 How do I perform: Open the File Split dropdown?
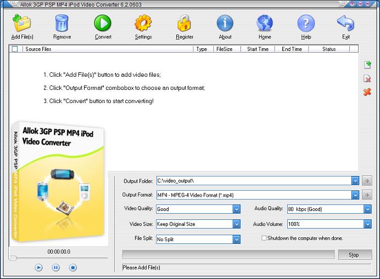236,240
